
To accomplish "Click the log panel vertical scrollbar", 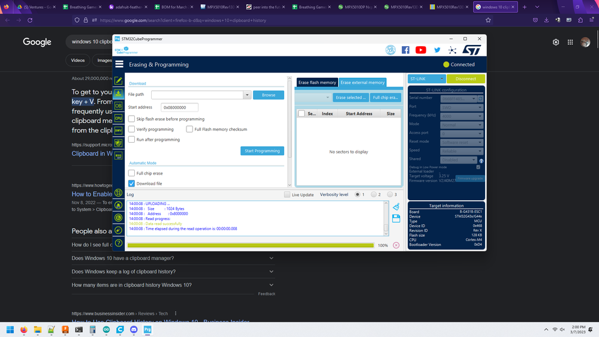I will coord(386,218).
